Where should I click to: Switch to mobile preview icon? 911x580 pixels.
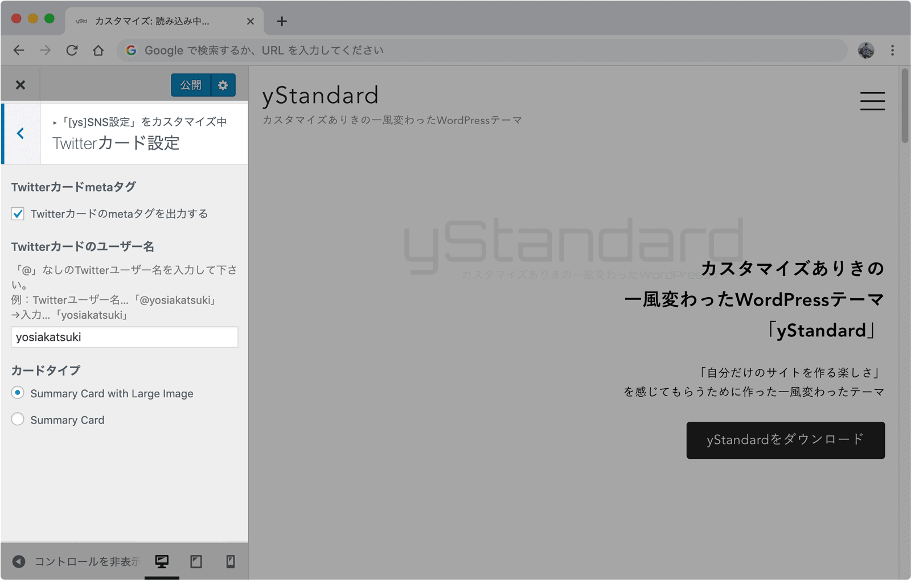231,562
